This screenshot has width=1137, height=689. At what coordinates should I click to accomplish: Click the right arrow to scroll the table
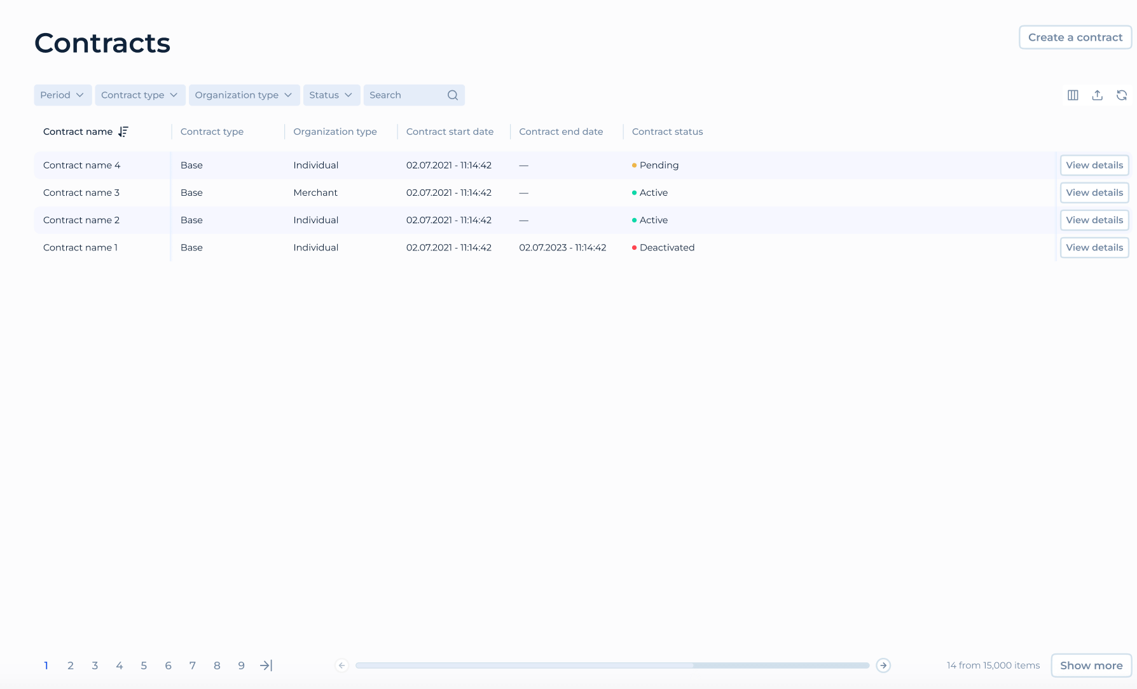(x=883, y=665)
